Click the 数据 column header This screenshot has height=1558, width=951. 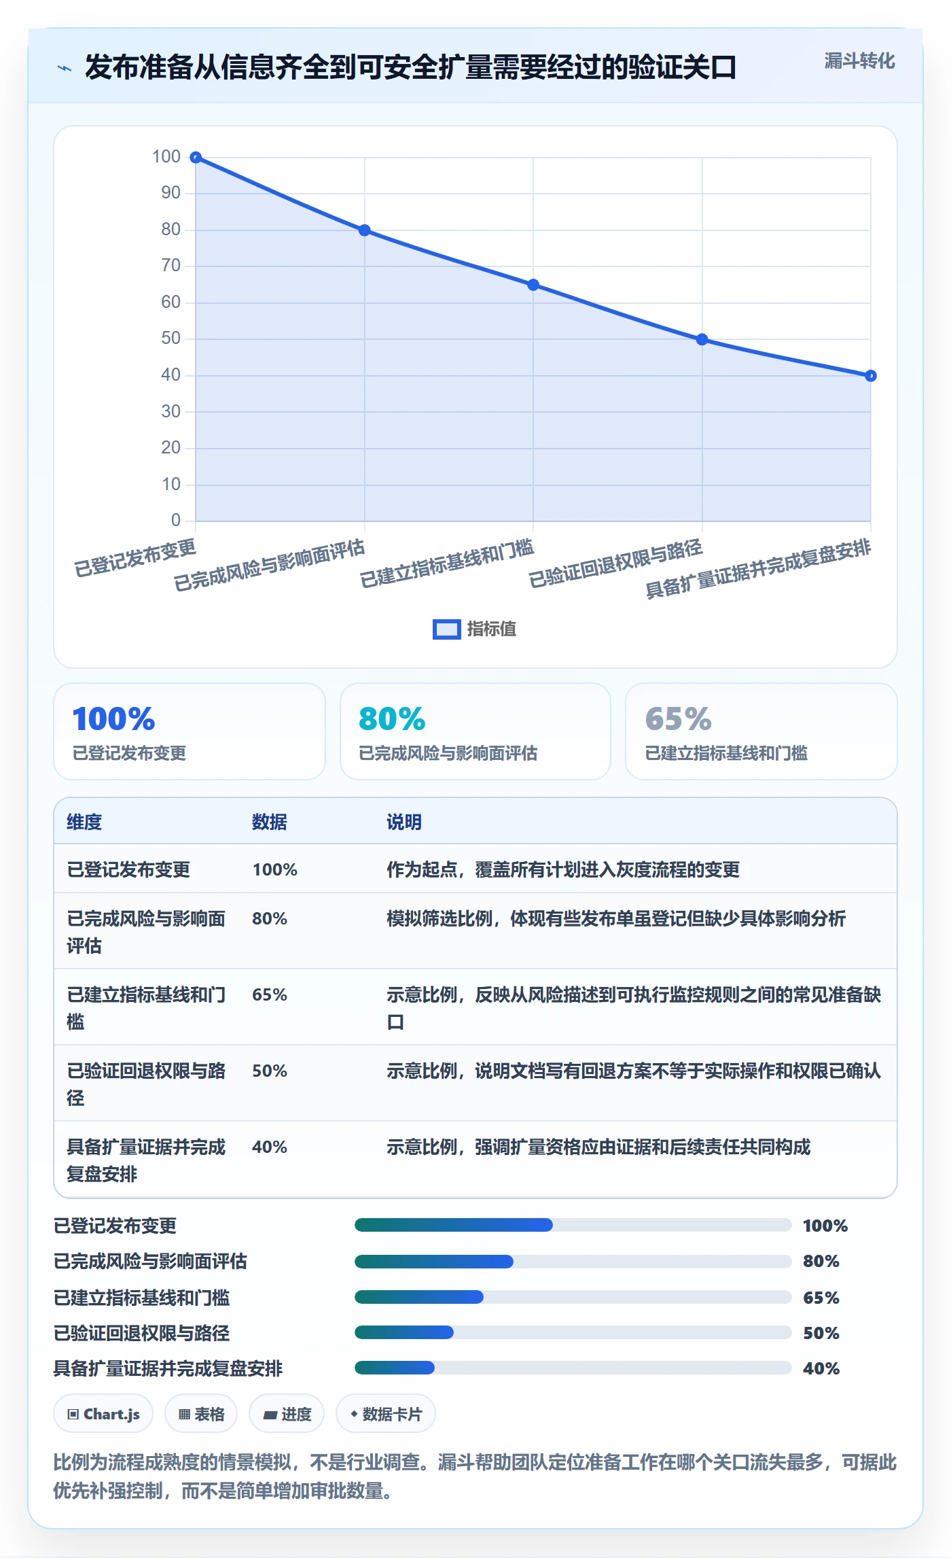click(x=270, y=822)
